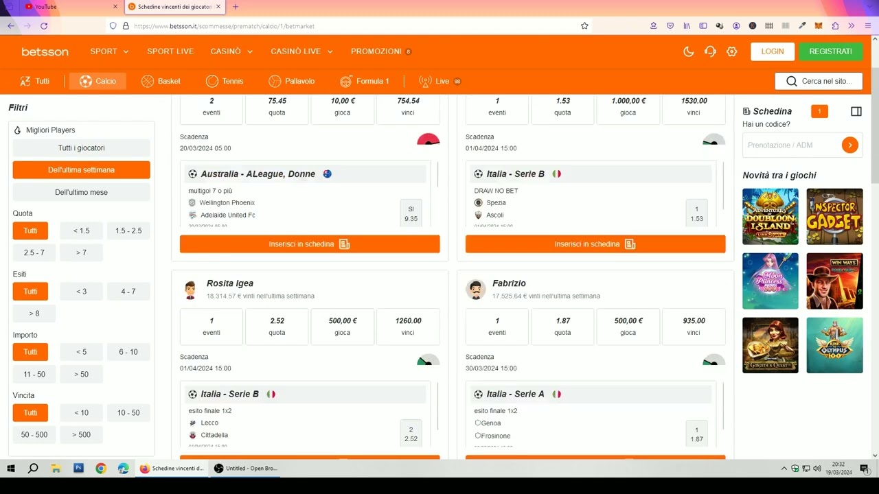879x494 pixels.
Task: Open SPORT LIVE menu item
Action: 170,51
